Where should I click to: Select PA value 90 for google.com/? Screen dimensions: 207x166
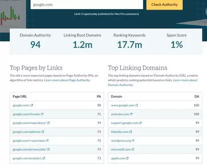click(x=99, y=105)
